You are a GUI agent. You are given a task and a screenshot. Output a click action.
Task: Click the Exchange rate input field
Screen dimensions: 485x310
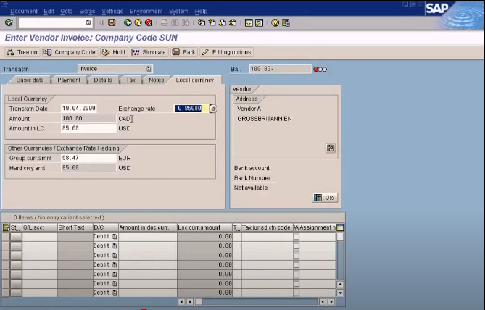(191, 109)
